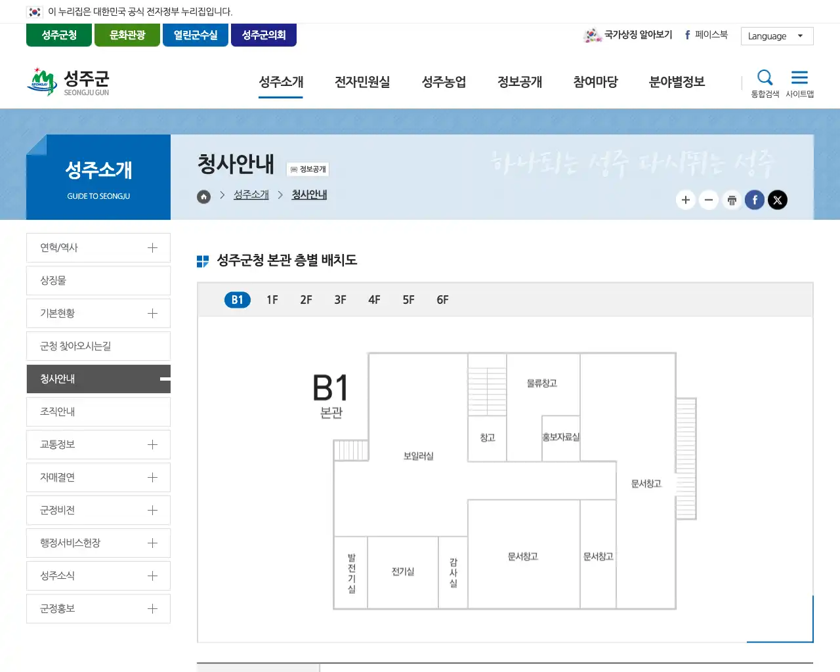The width and height of the screenshot is (840, 672).
Task: Open 청사안내 breadcrumb link
Action: [x=309, y=195]
